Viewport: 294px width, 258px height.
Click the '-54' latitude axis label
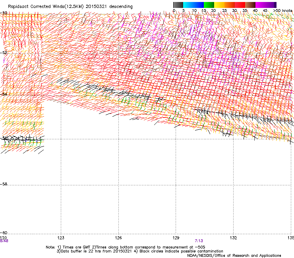(x=4, y=94)
